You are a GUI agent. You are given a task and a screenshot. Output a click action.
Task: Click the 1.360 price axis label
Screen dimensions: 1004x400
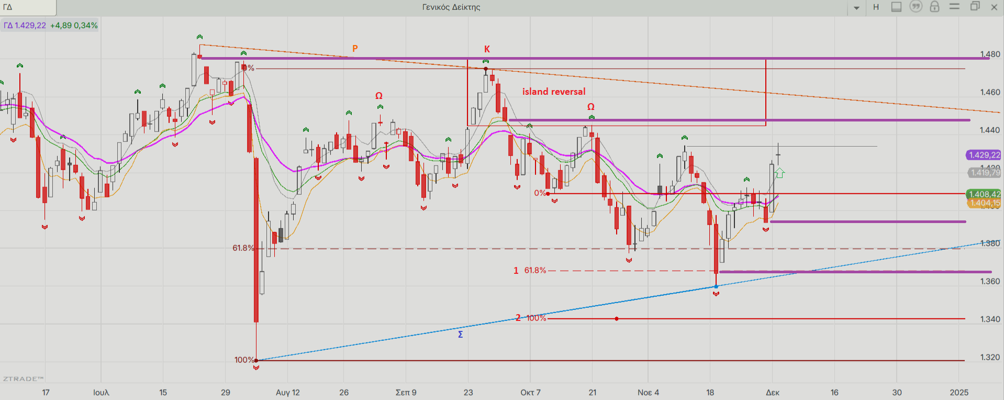tap(990, 282)
